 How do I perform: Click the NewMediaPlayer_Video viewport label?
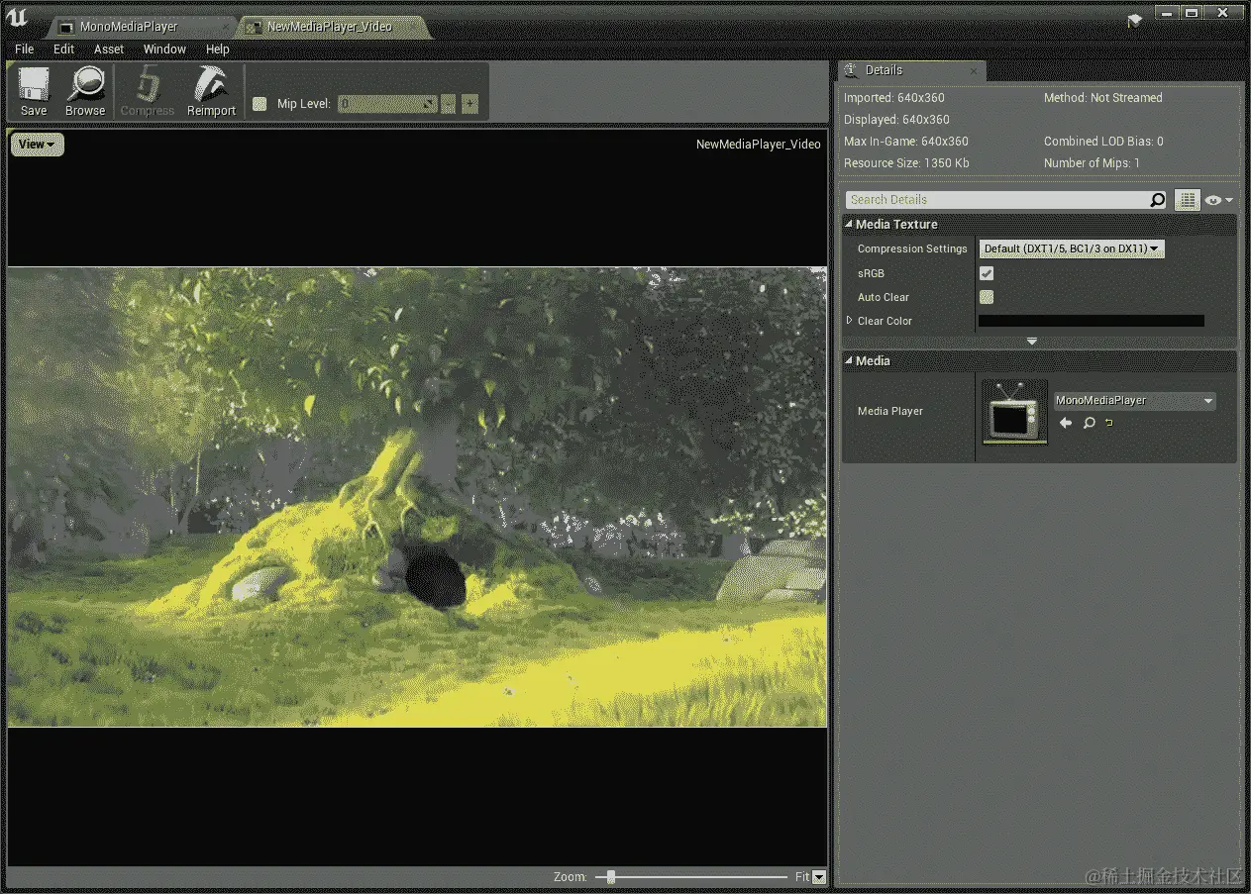coord(758,145)
